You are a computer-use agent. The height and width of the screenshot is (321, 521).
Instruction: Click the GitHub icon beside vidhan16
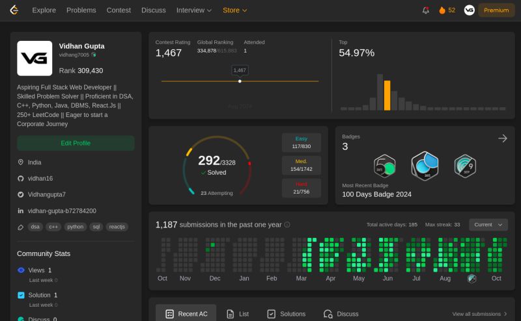21,179
